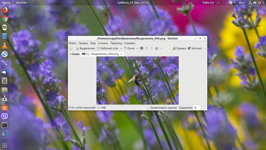
Task: Click the volume speaker icon
Action: 255,3
